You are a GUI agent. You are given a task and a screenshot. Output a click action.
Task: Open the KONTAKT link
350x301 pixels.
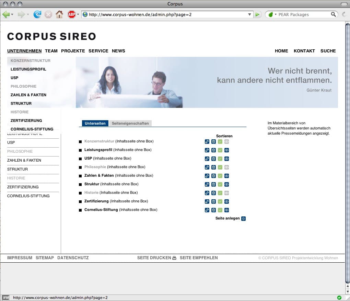coord(304,51)
